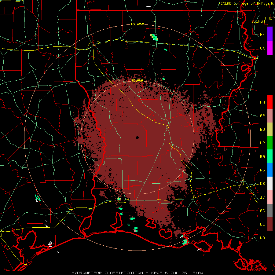Click the 'ND' legend label

(262, 238)
